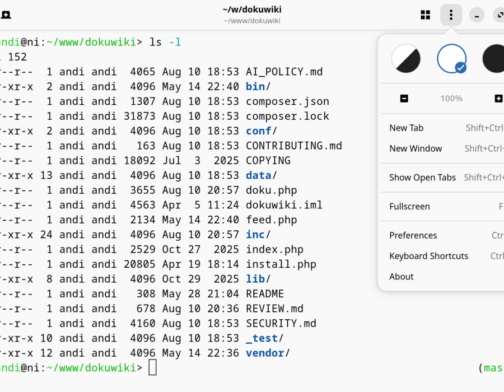Viewport: 504px width, 392px height.
Task: Click the REVIEW.md file name
Action: 274,308
